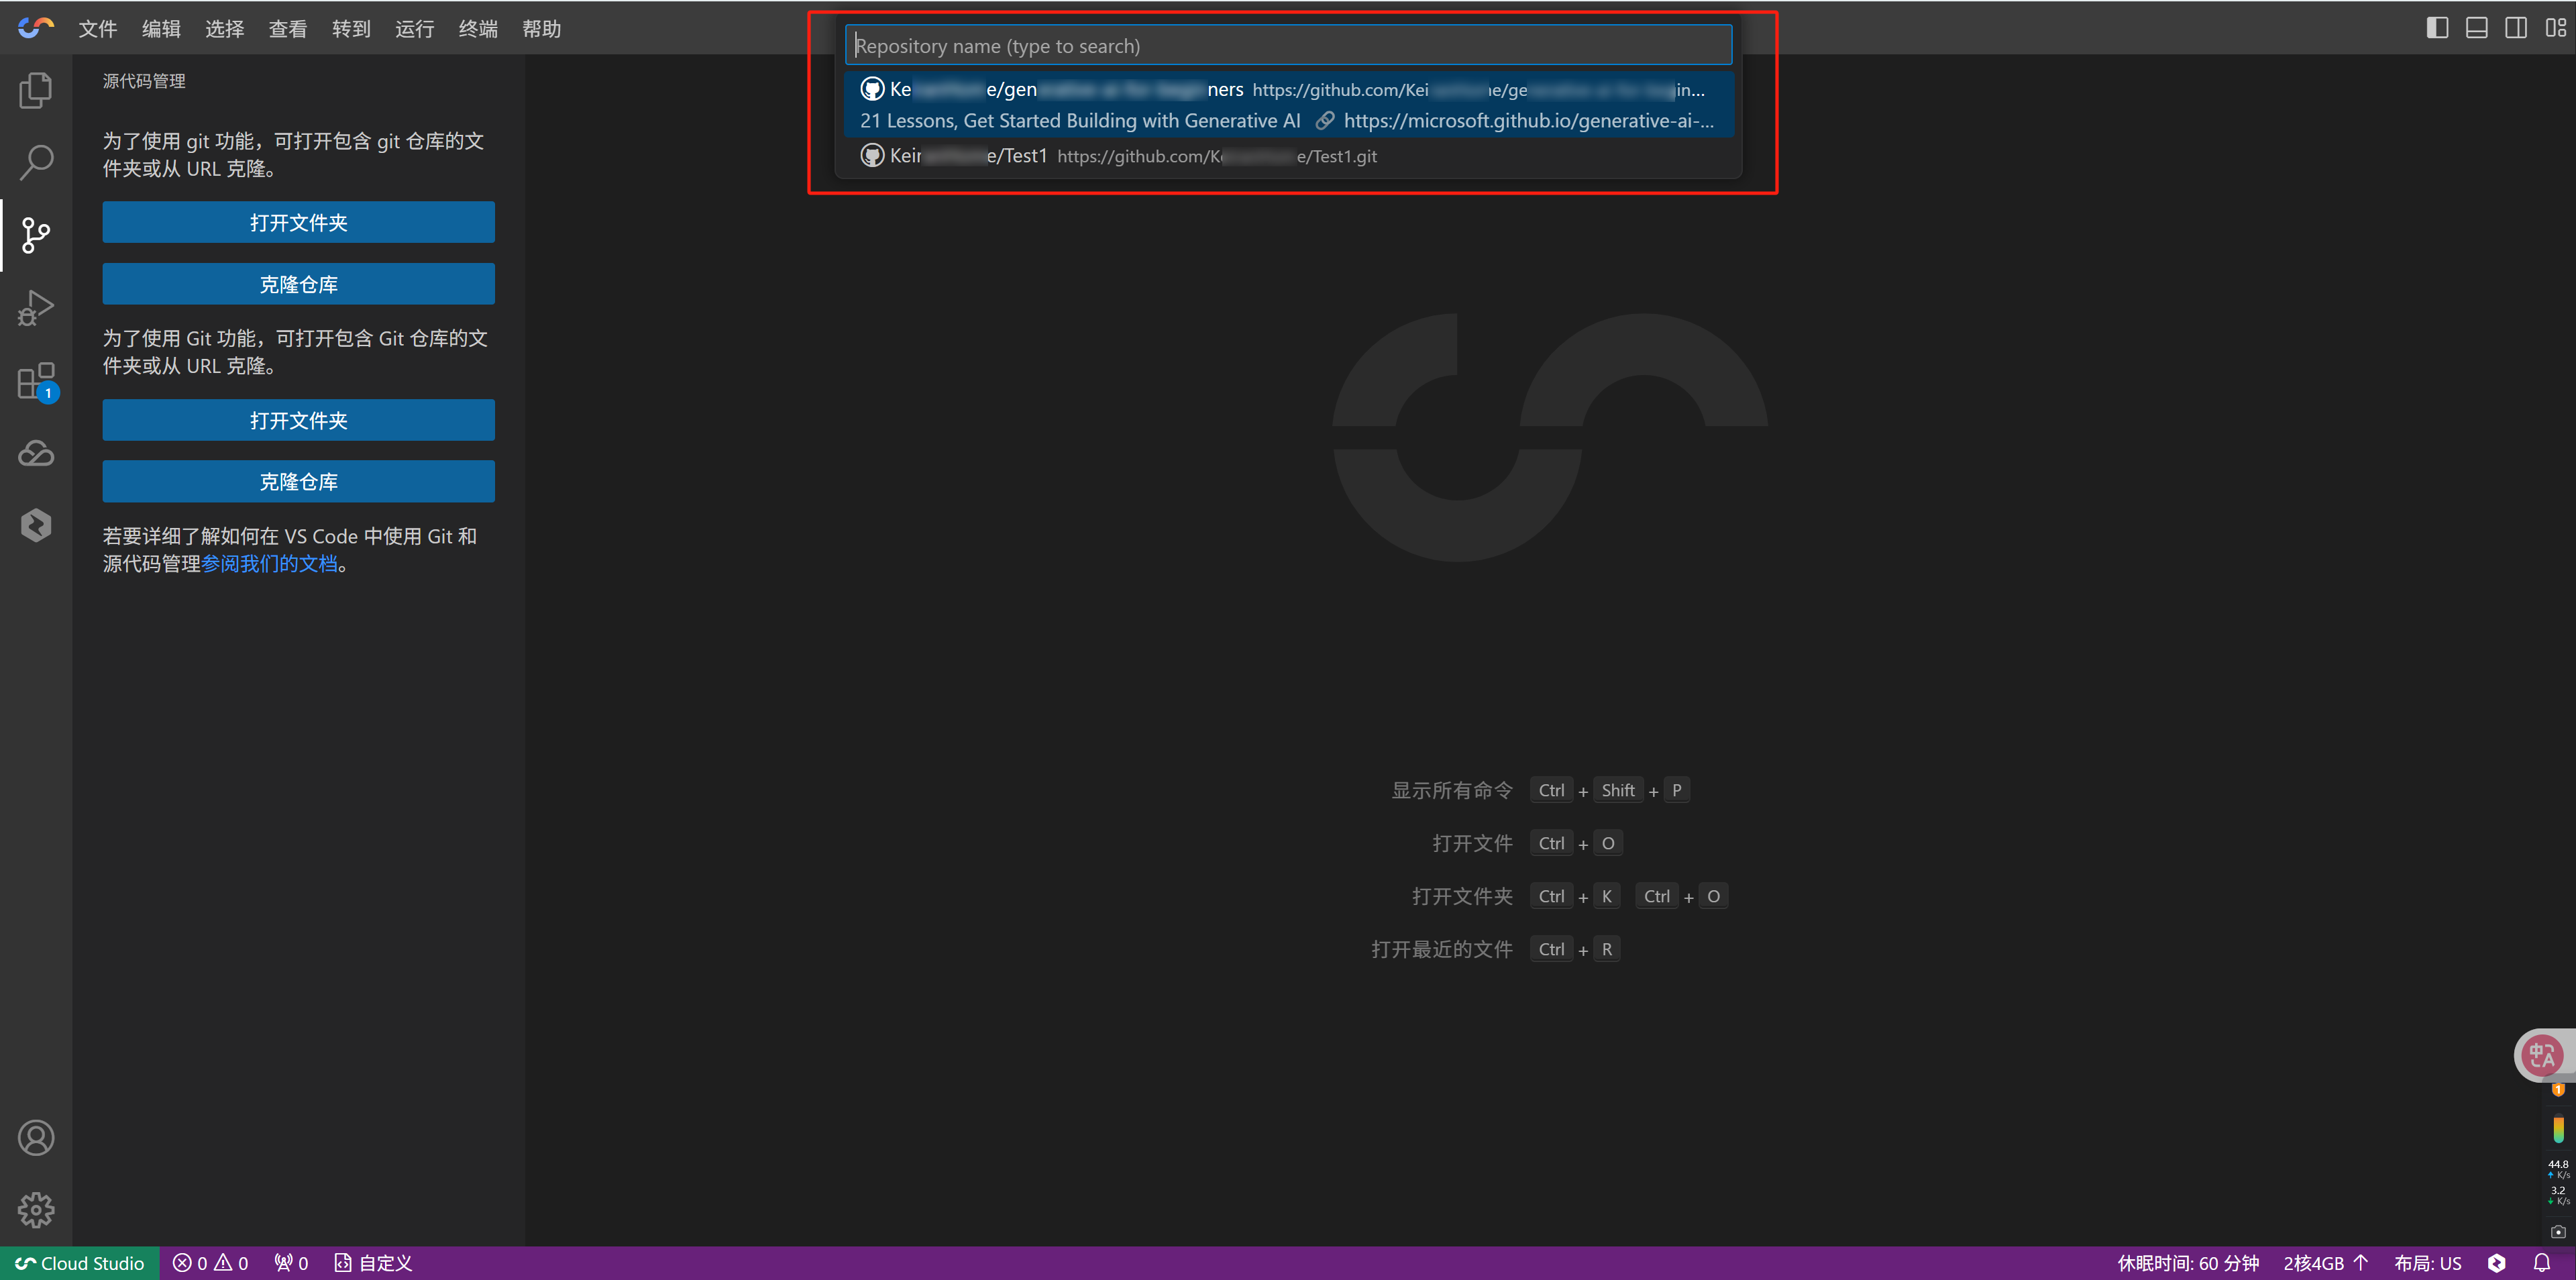Open the Manage settings gear
Screen dimensions: 2576x1280
click(x=36, y=1210)
